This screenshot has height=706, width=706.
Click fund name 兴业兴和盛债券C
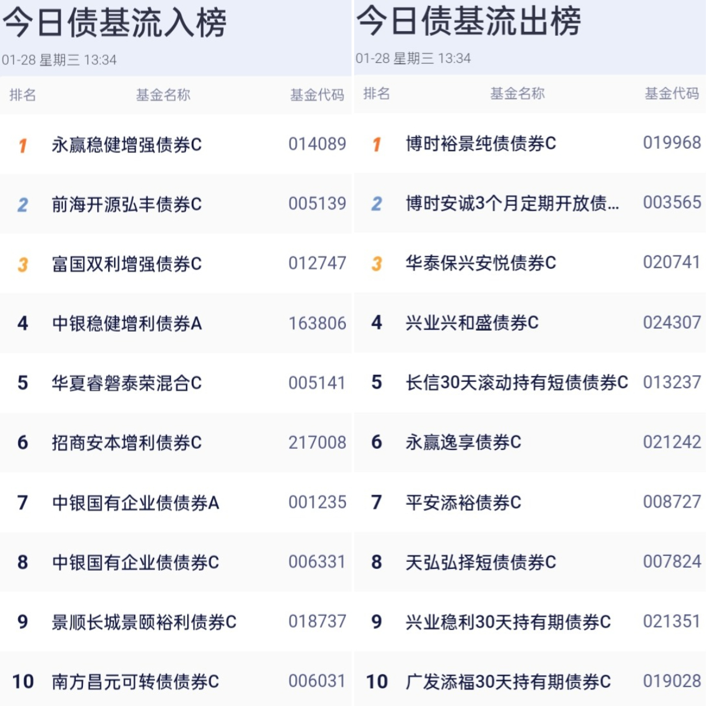point(472,323)
